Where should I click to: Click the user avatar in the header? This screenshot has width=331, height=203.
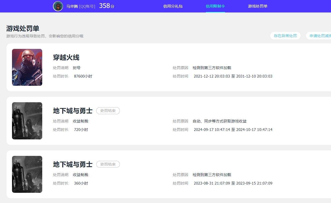click(58, 6)
